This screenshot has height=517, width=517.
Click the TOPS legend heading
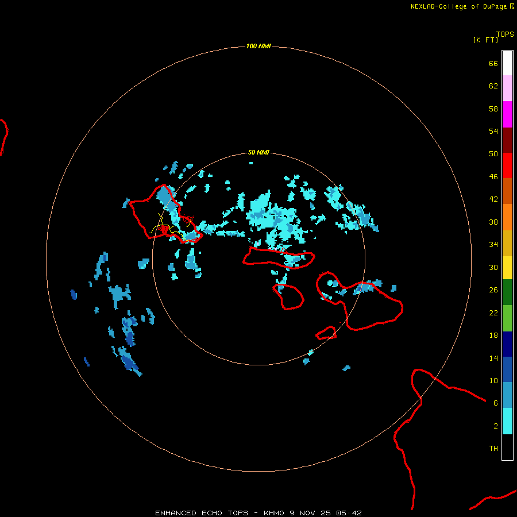click(x=505, y=34)
